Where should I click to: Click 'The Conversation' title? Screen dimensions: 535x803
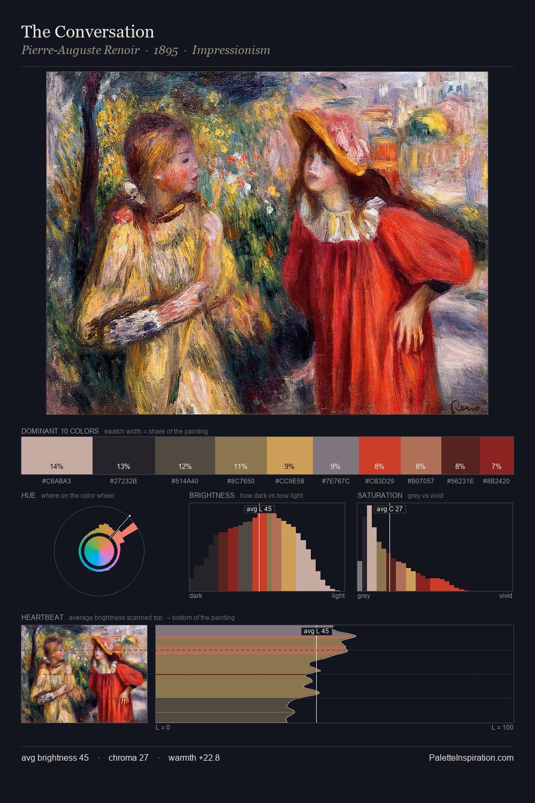[88, 32]
